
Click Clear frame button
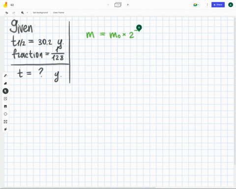pos(59,13)
